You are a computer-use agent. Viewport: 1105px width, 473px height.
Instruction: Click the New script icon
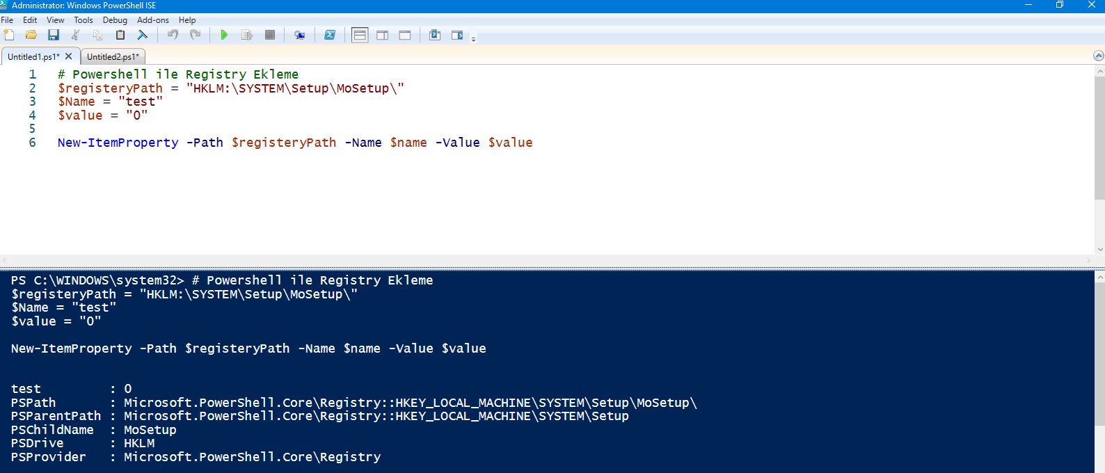[x=9, y=35]
